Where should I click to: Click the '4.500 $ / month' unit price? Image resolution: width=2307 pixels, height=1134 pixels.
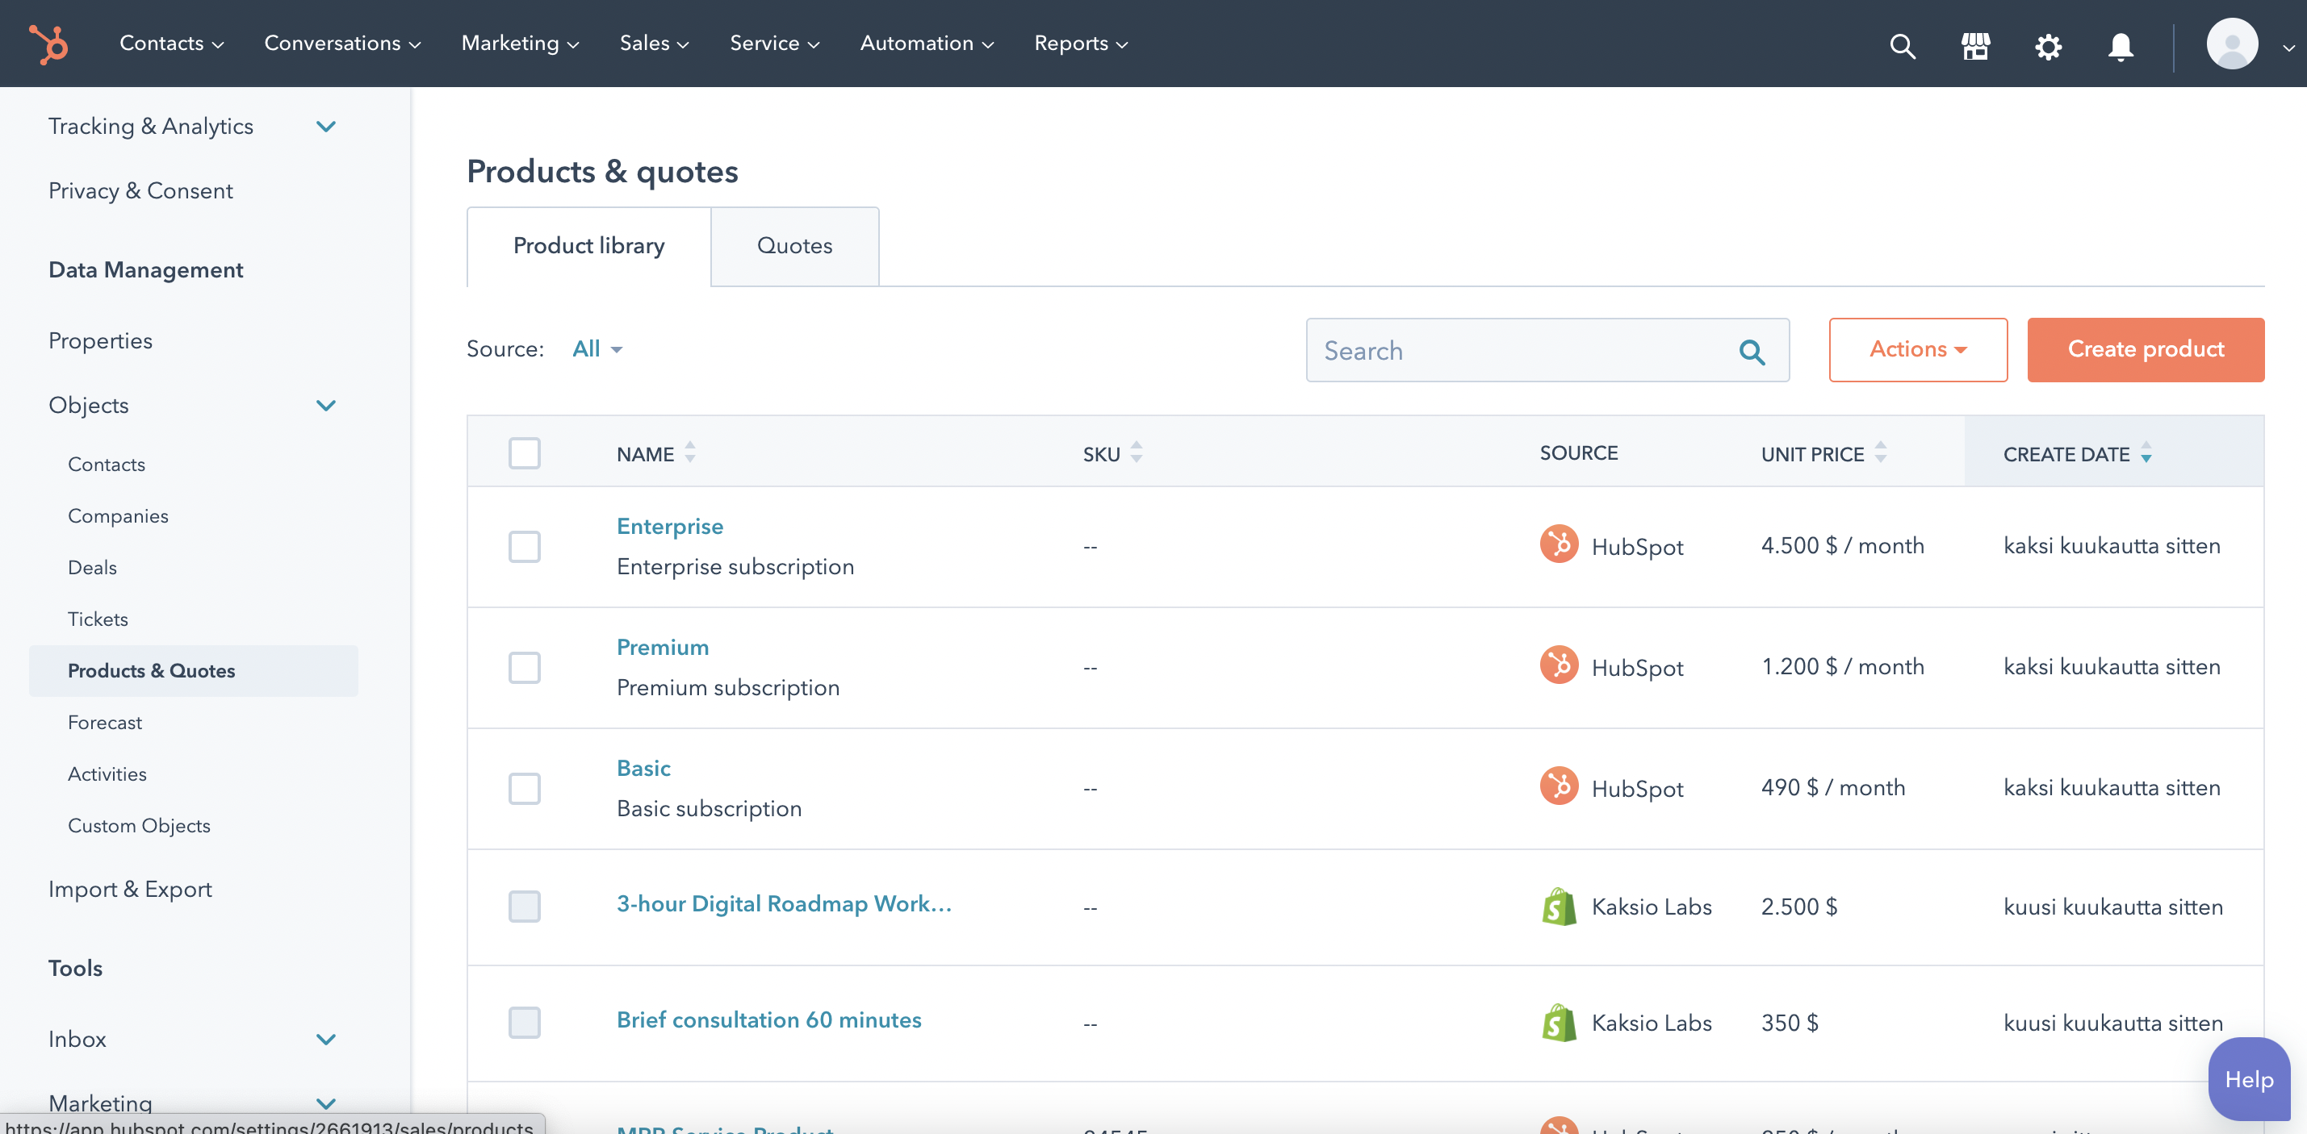pyautogui.click(x=1842, y=546)
